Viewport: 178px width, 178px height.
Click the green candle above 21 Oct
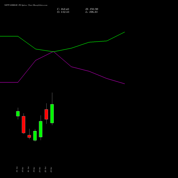point(41,129)
